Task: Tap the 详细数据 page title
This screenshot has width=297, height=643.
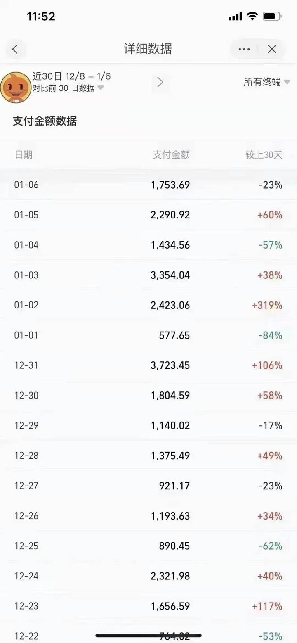Action: point(148,49)
